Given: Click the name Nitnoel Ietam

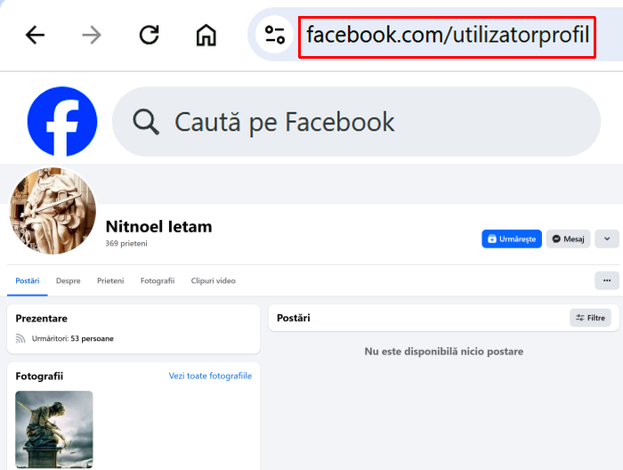Looking at the screenshot, I should [158, 227].
